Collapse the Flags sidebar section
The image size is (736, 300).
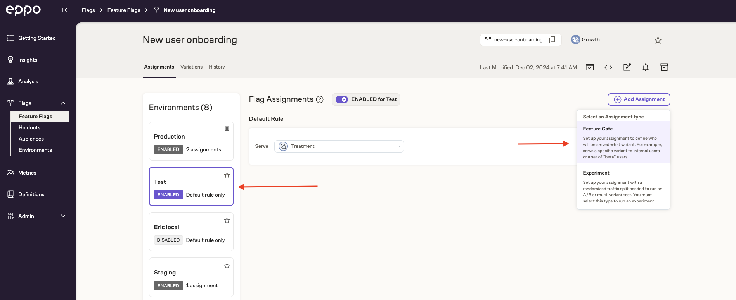(x=63, y=103)
